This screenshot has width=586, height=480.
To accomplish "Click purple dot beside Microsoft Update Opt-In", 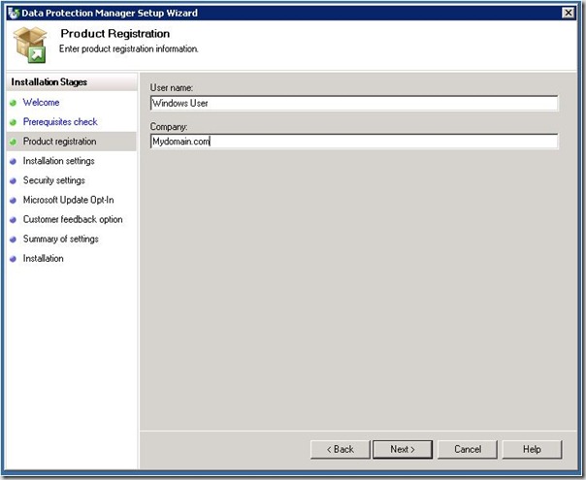I will point(13,200).
